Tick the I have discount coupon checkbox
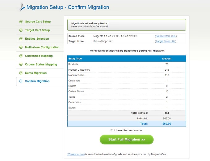Viewport: 210px width, 161px height. click(x=112, y=130)
